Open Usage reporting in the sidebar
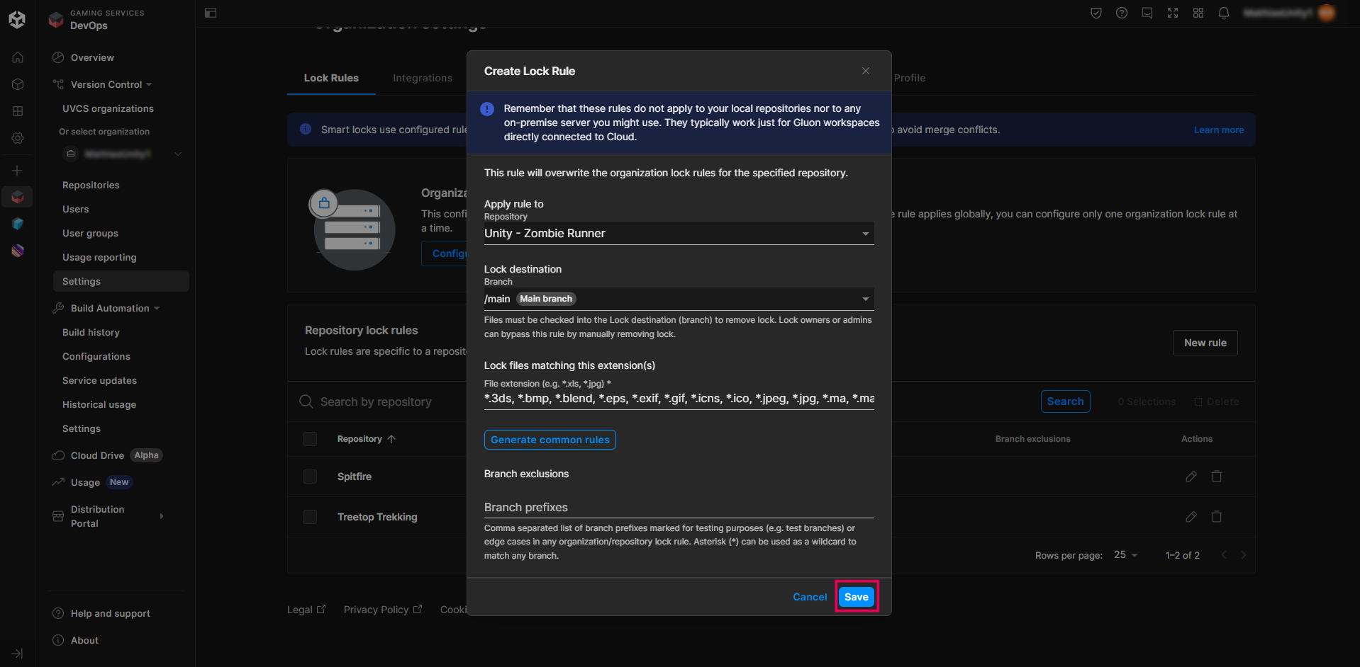 coord(99,257)
